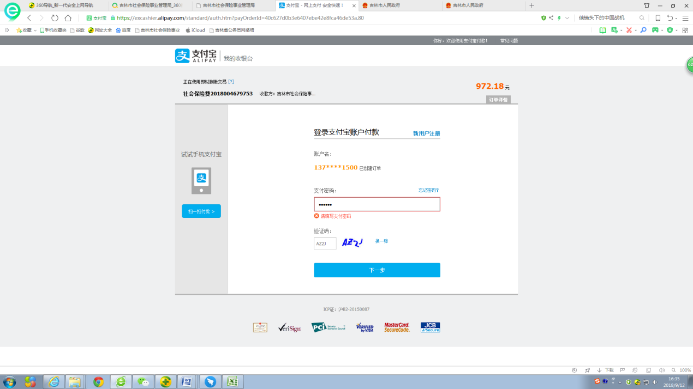Open the 谷歌 bookmark

pyautogui.click(x=77, y=30)
